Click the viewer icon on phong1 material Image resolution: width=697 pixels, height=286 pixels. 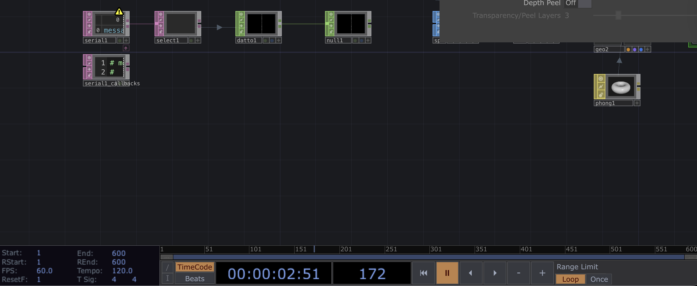600,79
